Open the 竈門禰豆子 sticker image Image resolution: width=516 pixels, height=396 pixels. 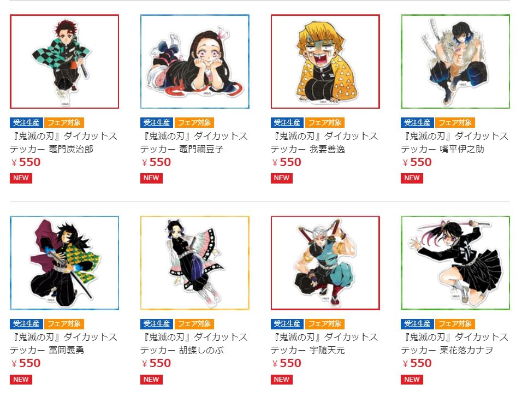click(x=195, y=62)
